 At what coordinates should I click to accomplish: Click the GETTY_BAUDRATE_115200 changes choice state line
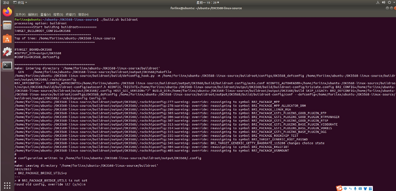[170, 143]
